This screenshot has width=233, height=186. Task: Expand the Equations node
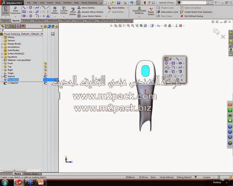point(2,57)
